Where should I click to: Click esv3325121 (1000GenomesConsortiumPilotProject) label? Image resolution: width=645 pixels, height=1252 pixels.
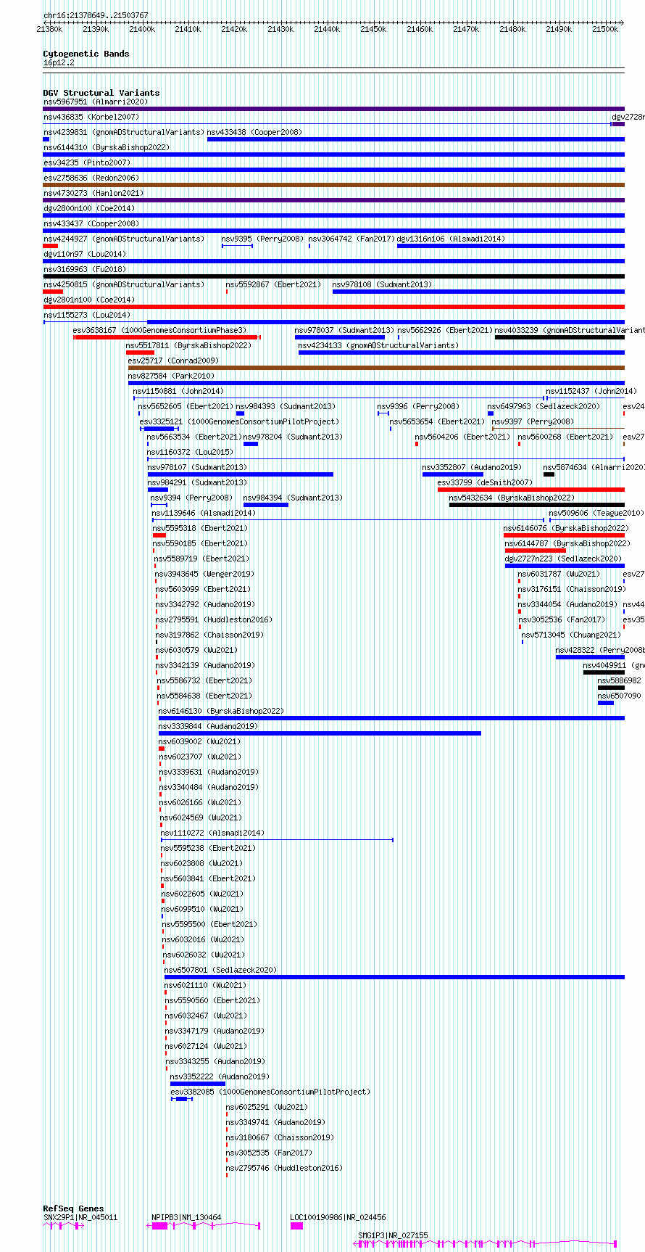pos(239,421)
